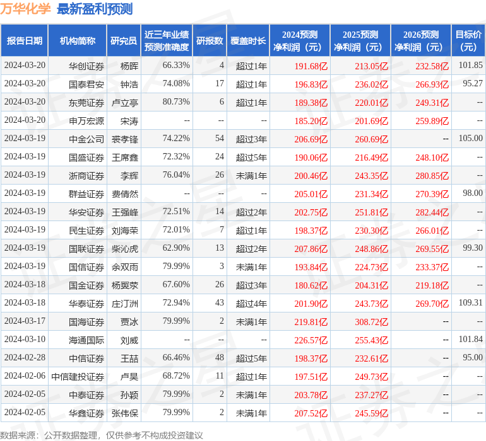Select the 报告日期 column header
Viewport: 486px width, 441px height.
point(24,40)
